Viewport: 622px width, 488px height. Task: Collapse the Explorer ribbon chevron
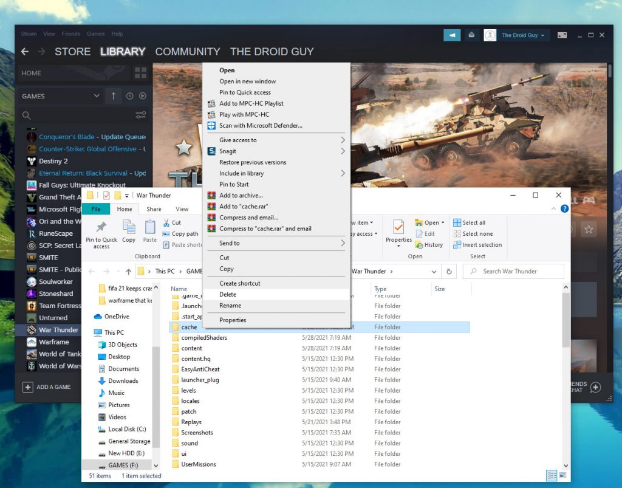[553, 208]
